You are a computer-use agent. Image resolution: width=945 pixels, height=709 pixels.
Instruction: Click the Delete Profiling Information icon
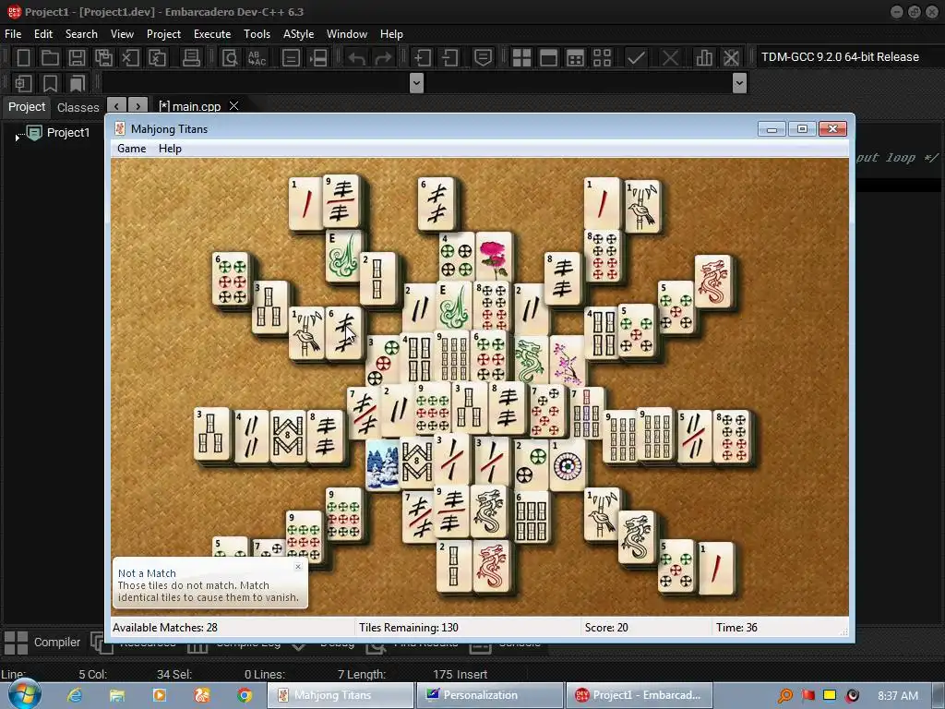(731, 58)
